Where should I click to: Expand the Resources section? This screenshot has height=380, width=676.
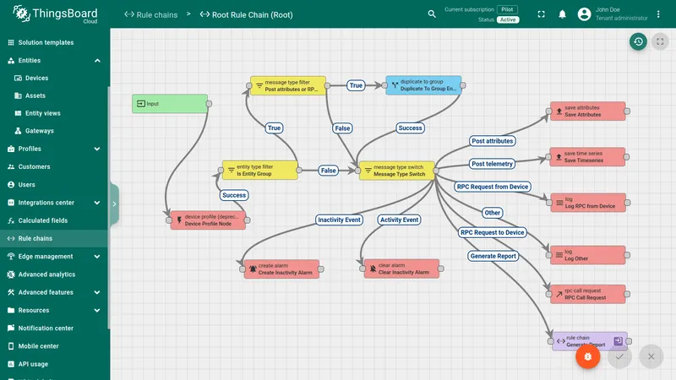97,310
